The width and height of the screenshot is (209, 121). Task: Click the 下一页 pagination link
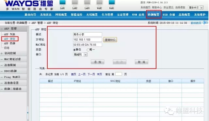click(91, 74)
